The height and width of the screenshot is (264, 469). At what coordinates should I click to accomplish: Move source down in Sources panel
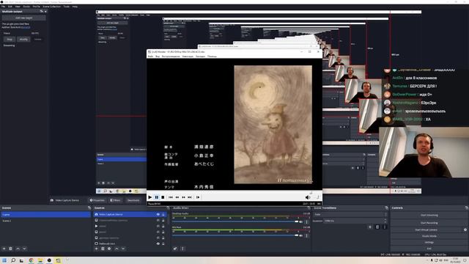pos(123,249)
